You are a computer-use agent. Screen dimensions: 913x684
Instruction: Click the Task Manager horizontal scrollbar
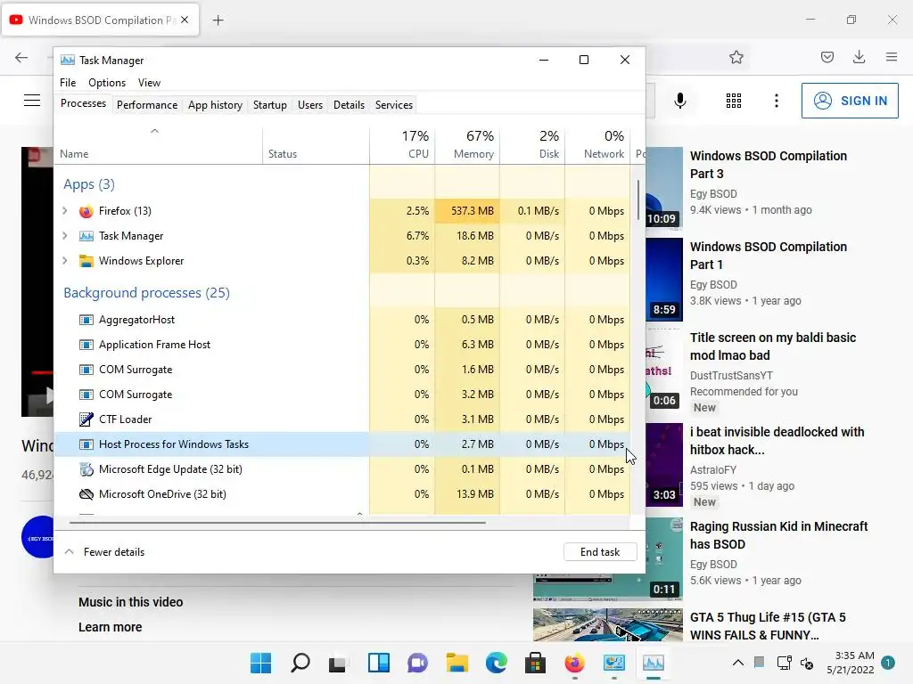click(x=277, y=522)
